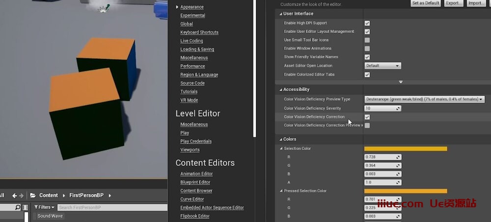This screenshot has width=491, height=222.
Task: Click the Selection Color swatch
Action: point(406,148)
